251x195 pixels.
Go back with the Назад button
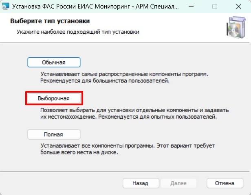[141, 183]
